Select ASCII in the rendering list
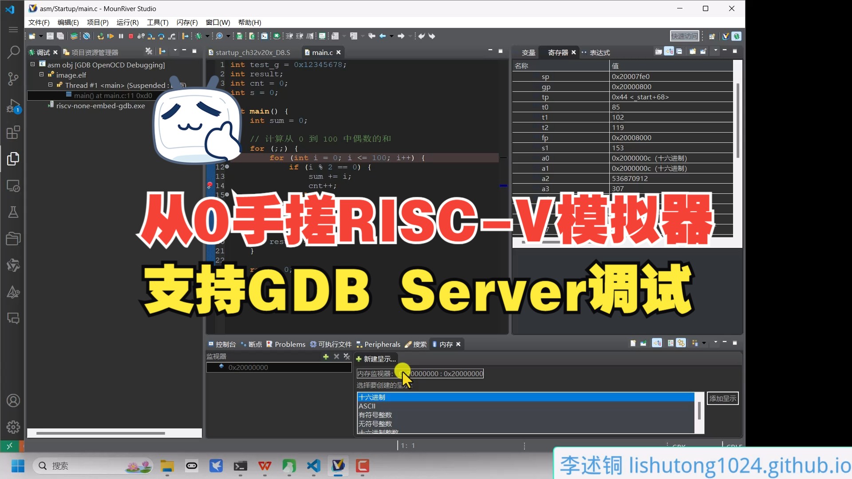The height and width of the screenshot is (479, 852). pos(525,406)
